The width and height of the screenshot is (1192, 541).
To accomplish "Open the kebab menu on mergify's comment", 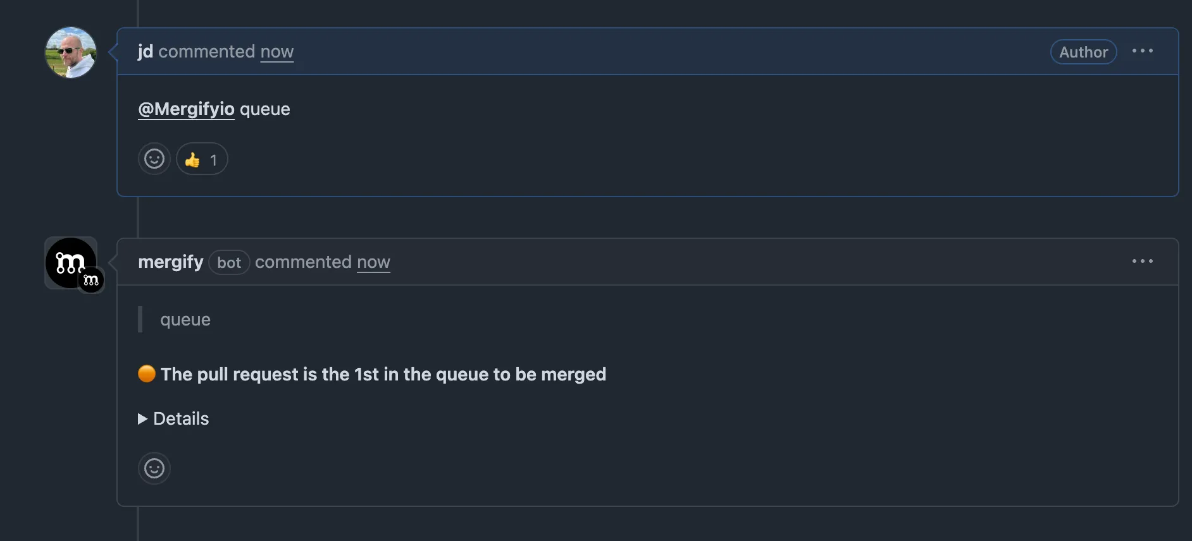I will point(1143,261).
